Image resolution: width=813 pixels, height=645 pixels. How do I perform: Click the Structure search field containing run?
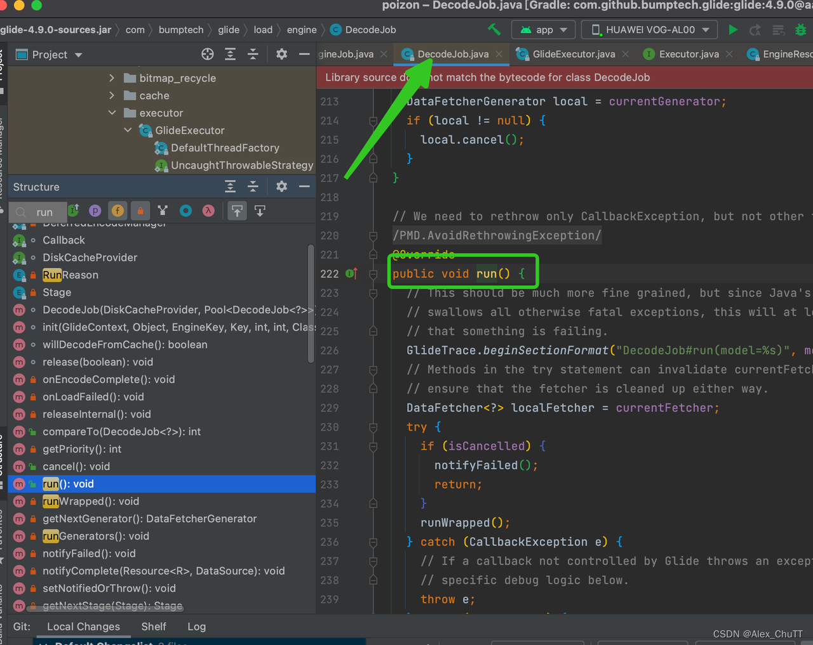pyautogui.click(x=39, y=212)
